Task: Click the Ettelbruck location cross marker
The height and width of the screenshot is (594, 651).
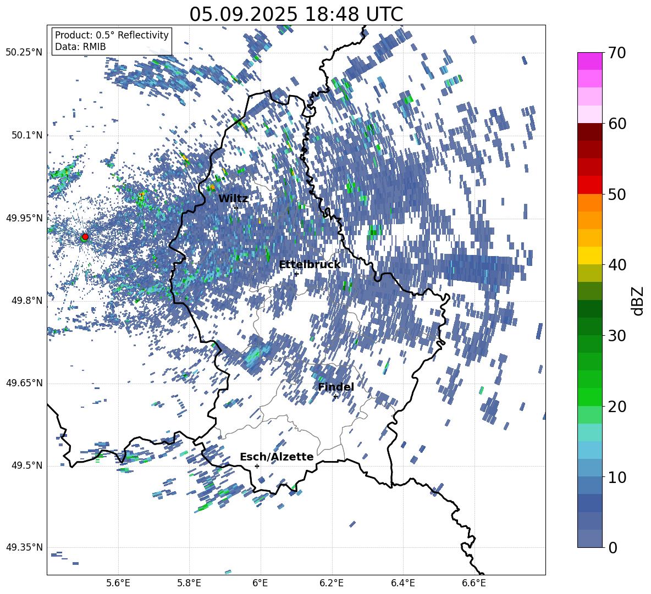Action: click(296, 274)
